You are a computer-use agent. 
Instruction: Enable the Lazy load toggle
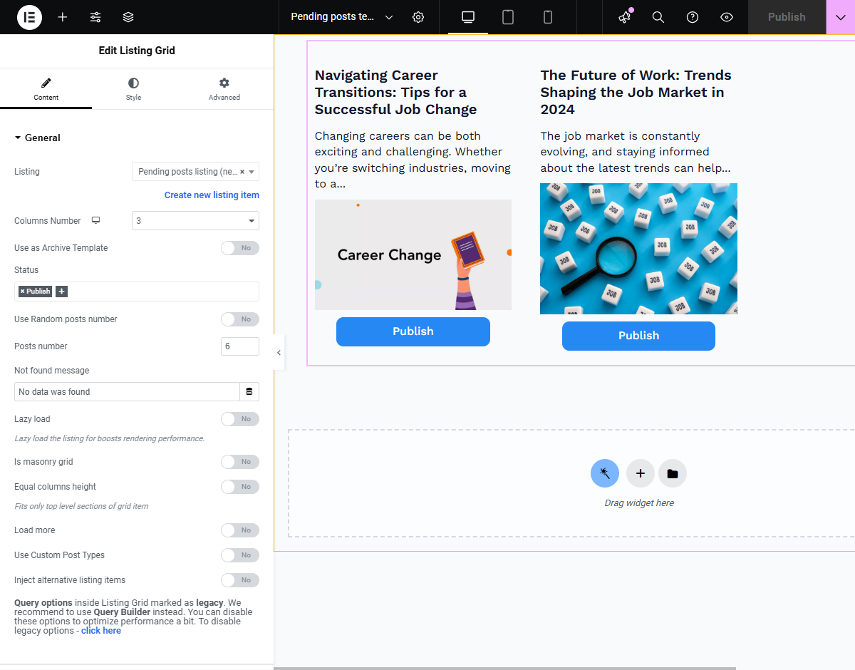239,419
